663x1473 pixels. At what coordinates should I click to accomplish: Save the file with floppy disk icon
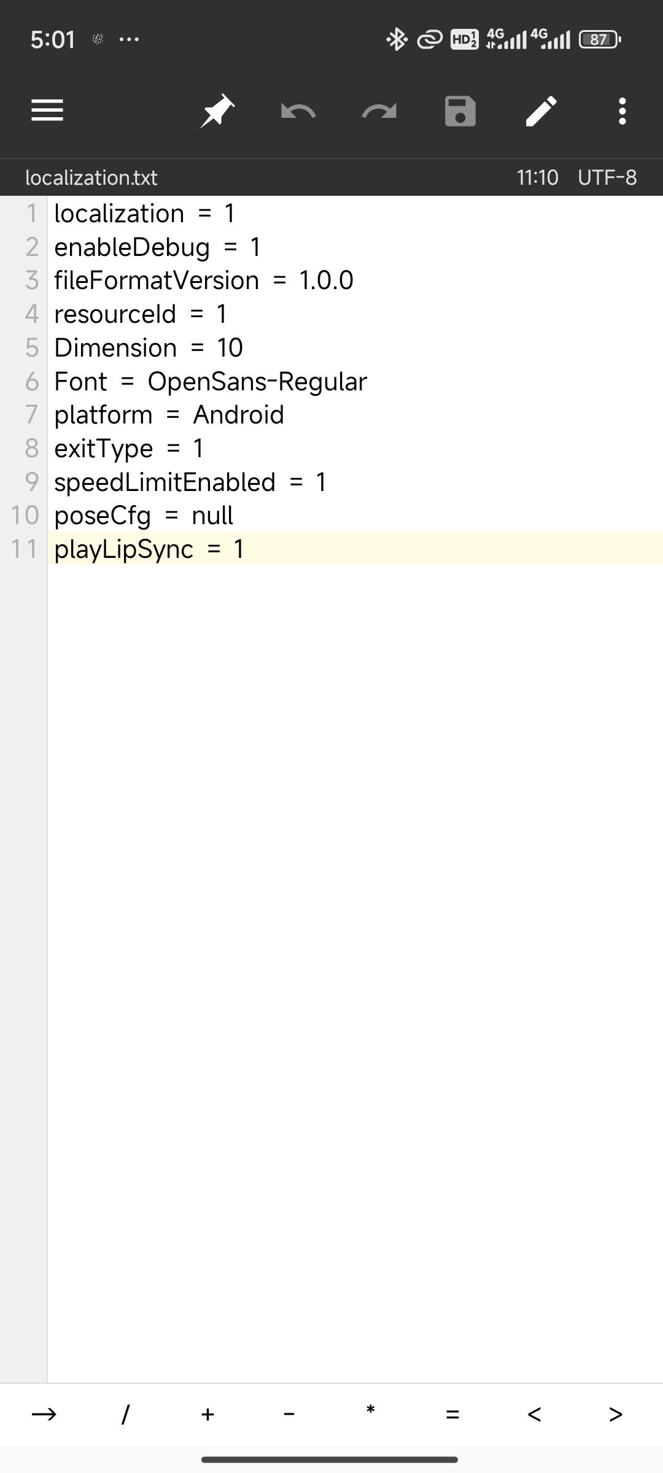460,111
